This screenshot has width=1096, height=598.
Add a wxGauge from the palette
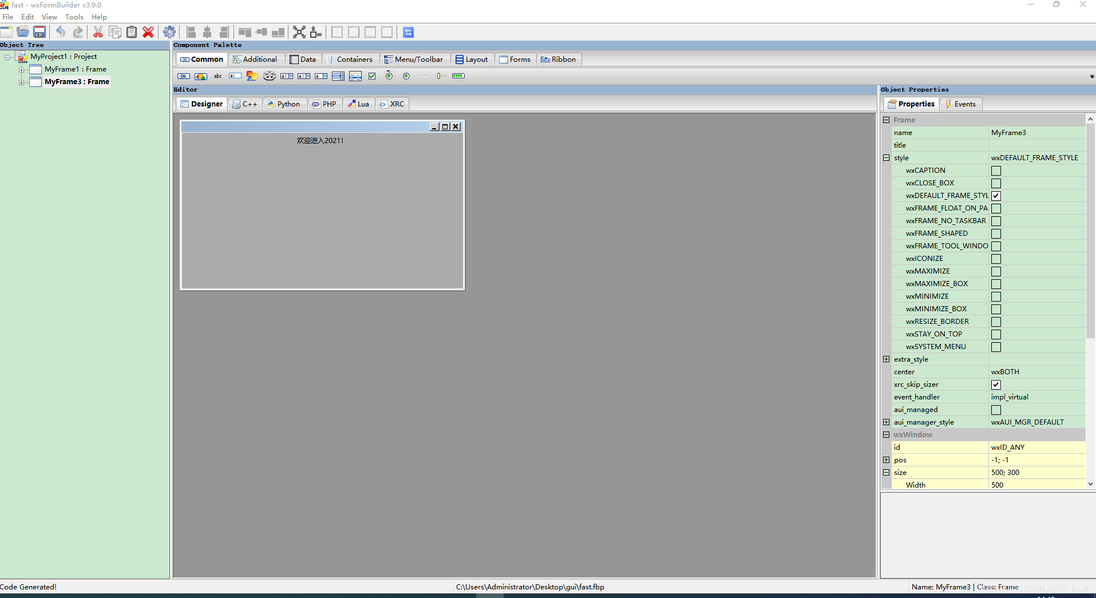point(458,76)
